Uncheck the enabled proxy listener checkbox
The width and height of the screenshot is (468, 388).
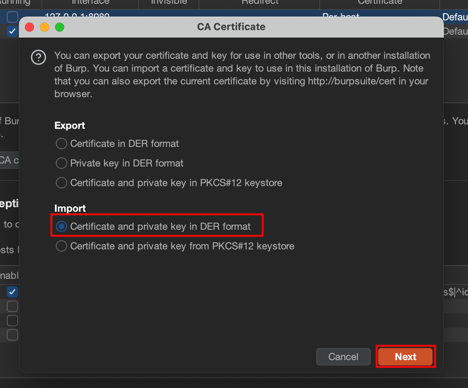(12, 31)
